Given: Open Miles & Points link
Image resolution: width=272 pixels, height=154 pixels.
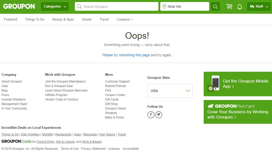Looking at the screenshot, I should point(115,117).
